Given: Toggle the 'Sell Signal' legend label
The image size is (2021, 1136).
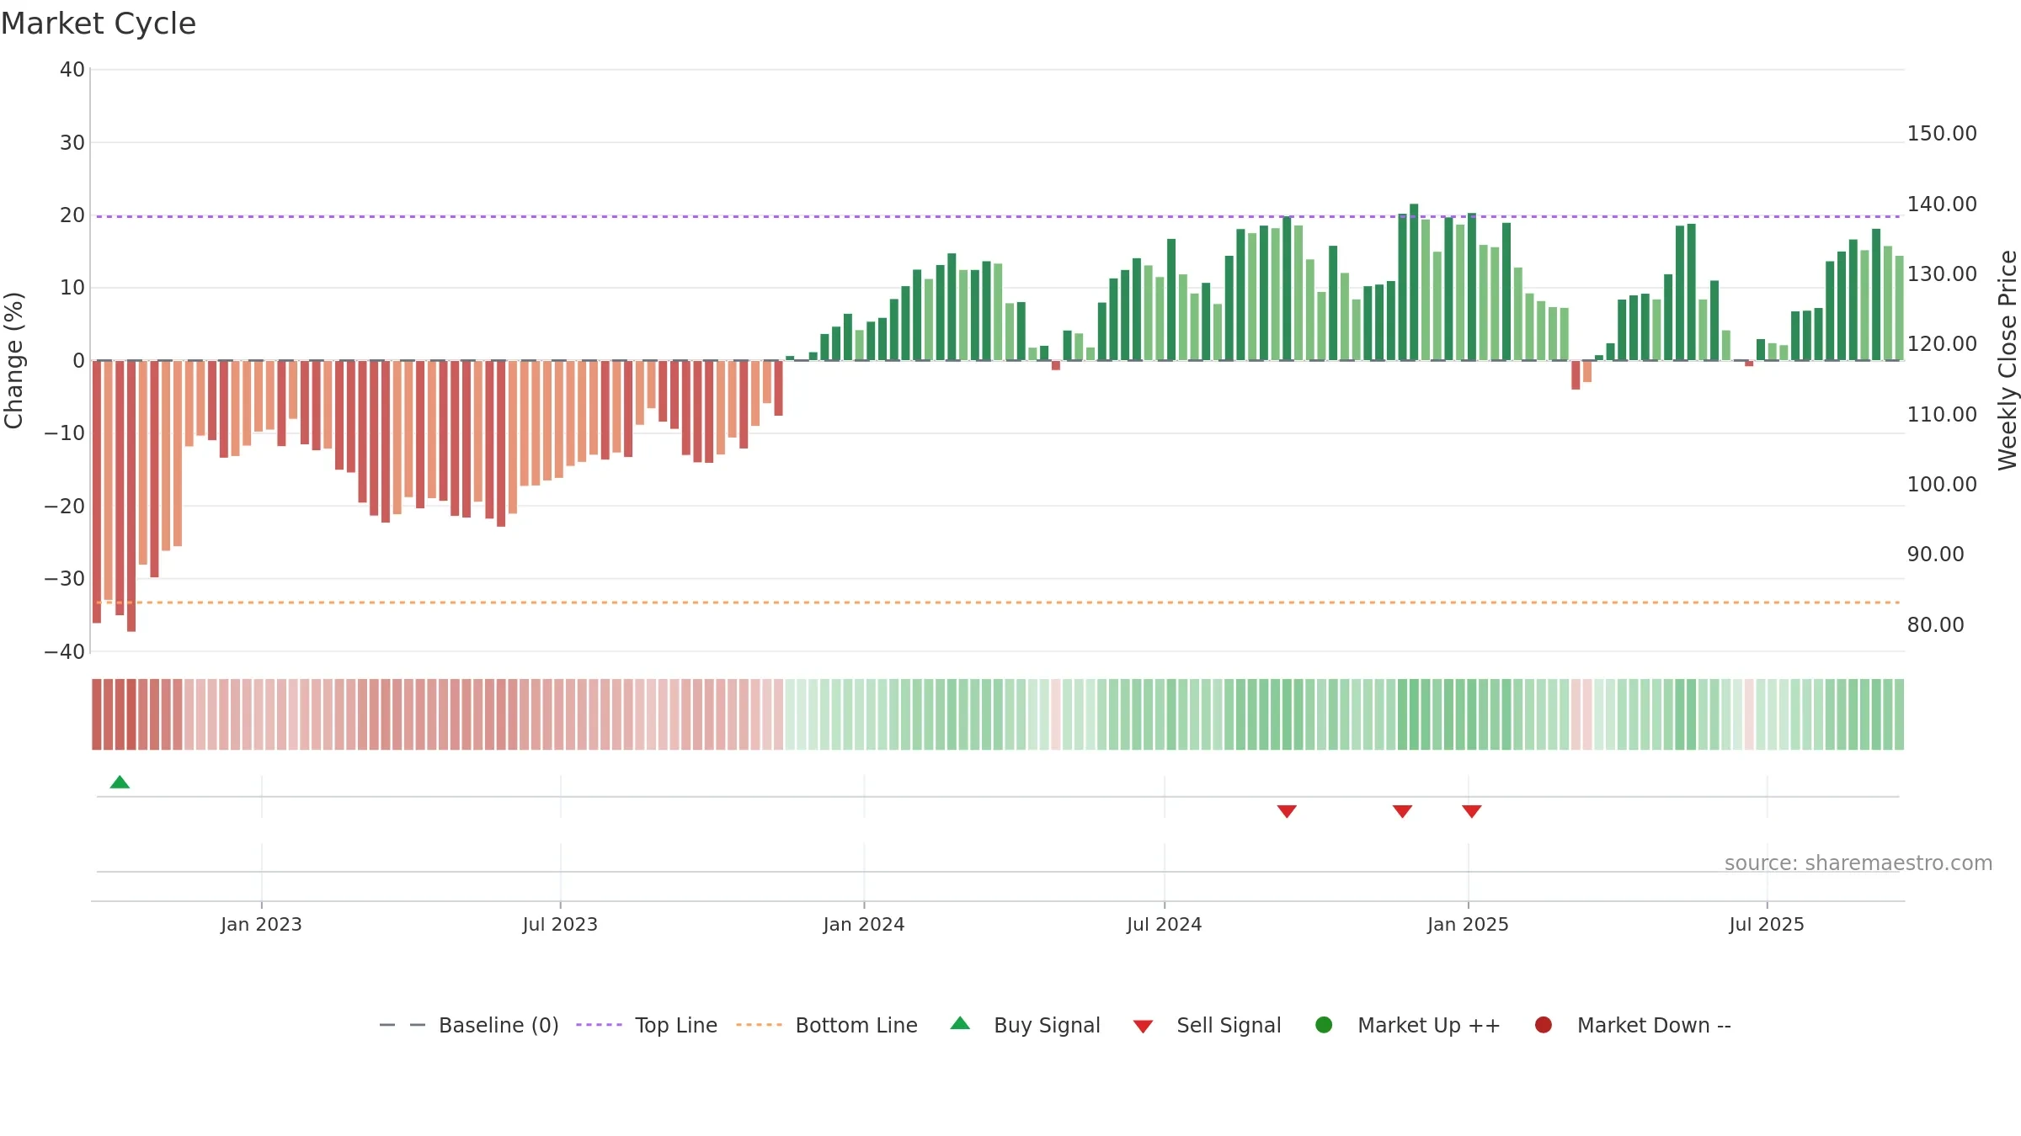Looking at the screenshot, I should point(1229,1026).
